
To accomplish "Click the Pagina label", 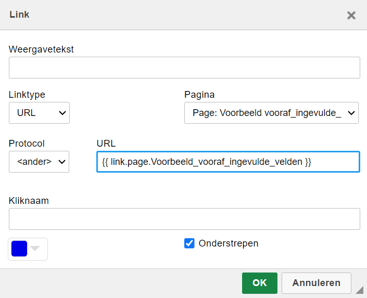I will pyautogui.click(x=199, y=95).
